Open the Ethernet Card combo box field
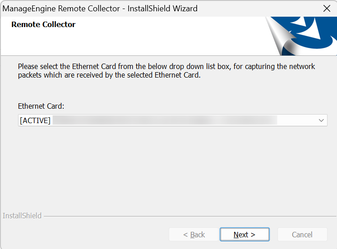Viewport: 337px width, 249px height. 173,120
